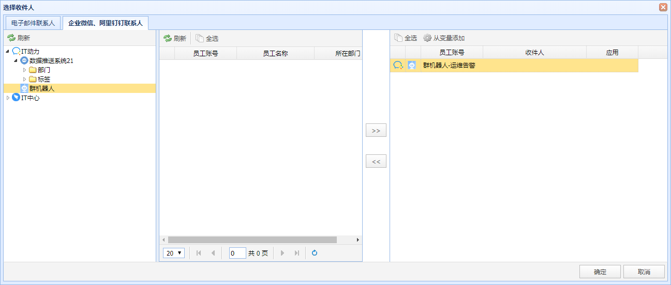Click the 群机器人 robot icon in tree
The width and height of the screenshot is (671, 285).
click(24, 88)
